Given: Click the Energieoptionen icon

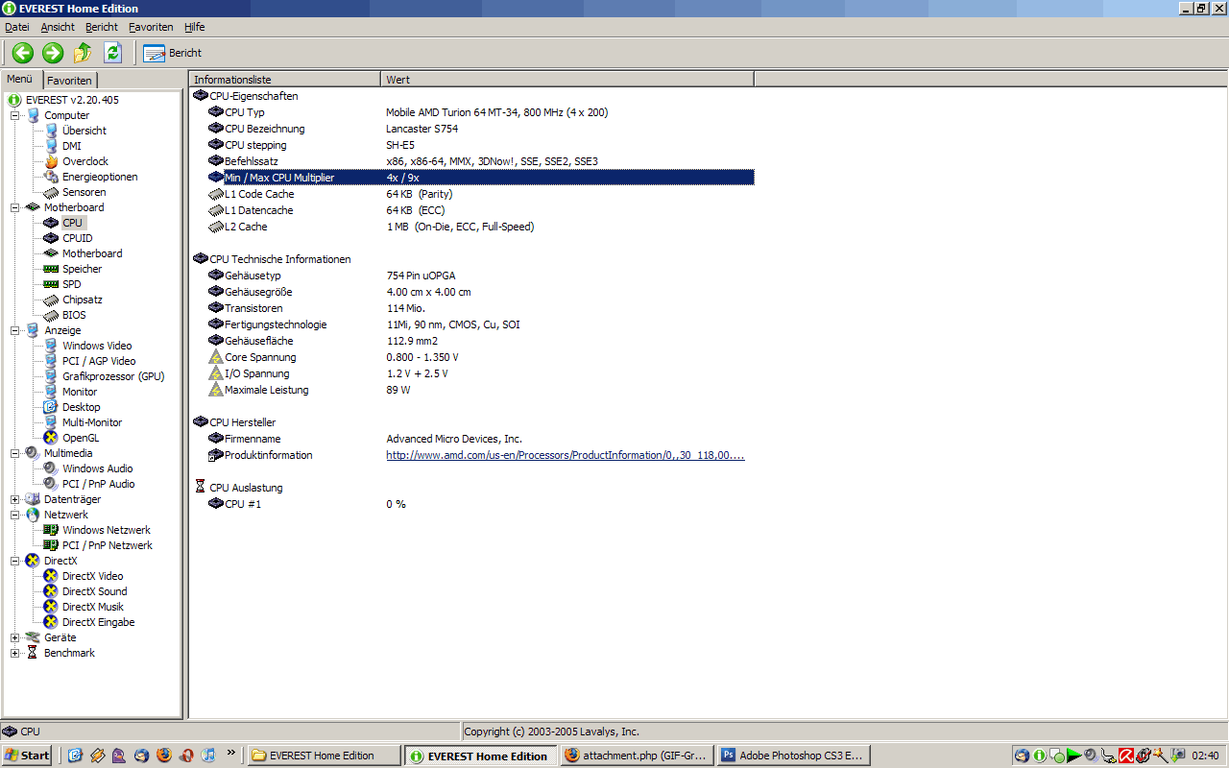Looking at the screenshot, I should 51,177.
